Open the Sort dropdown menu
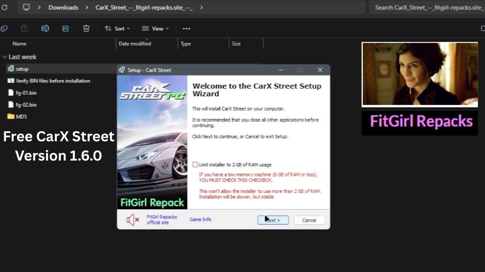 tap(117, 28)
